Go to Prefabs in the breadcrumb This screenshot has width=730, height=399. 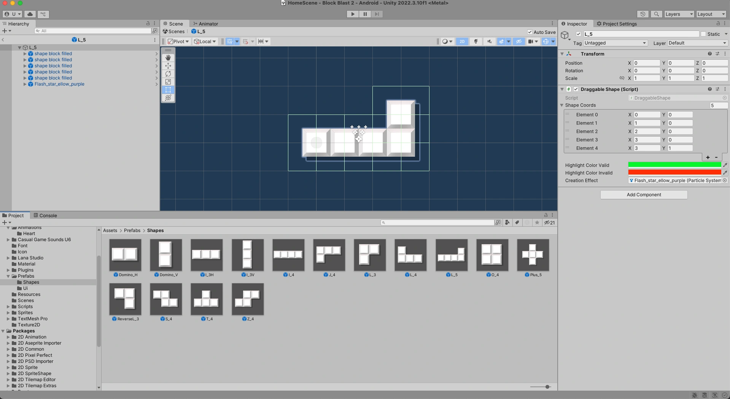[132, 230]
